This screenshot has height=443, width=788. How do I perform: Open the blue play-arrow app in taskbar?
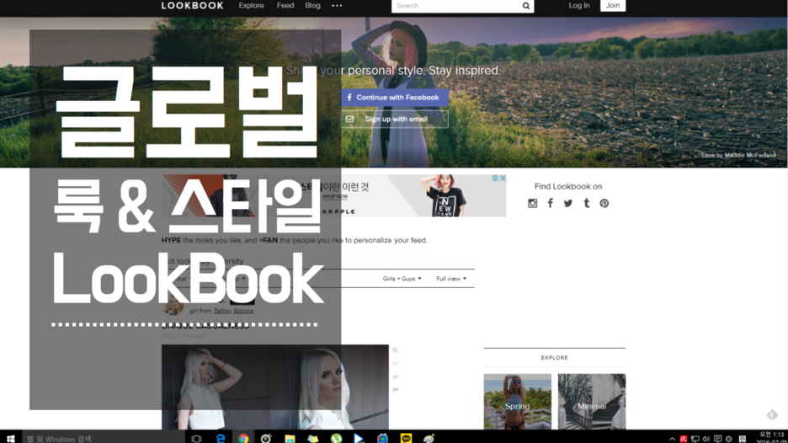click(x=359, y=439)
